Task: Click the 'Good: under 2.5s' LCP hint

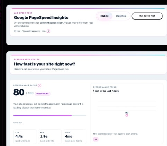Action: tap(23, 141)
